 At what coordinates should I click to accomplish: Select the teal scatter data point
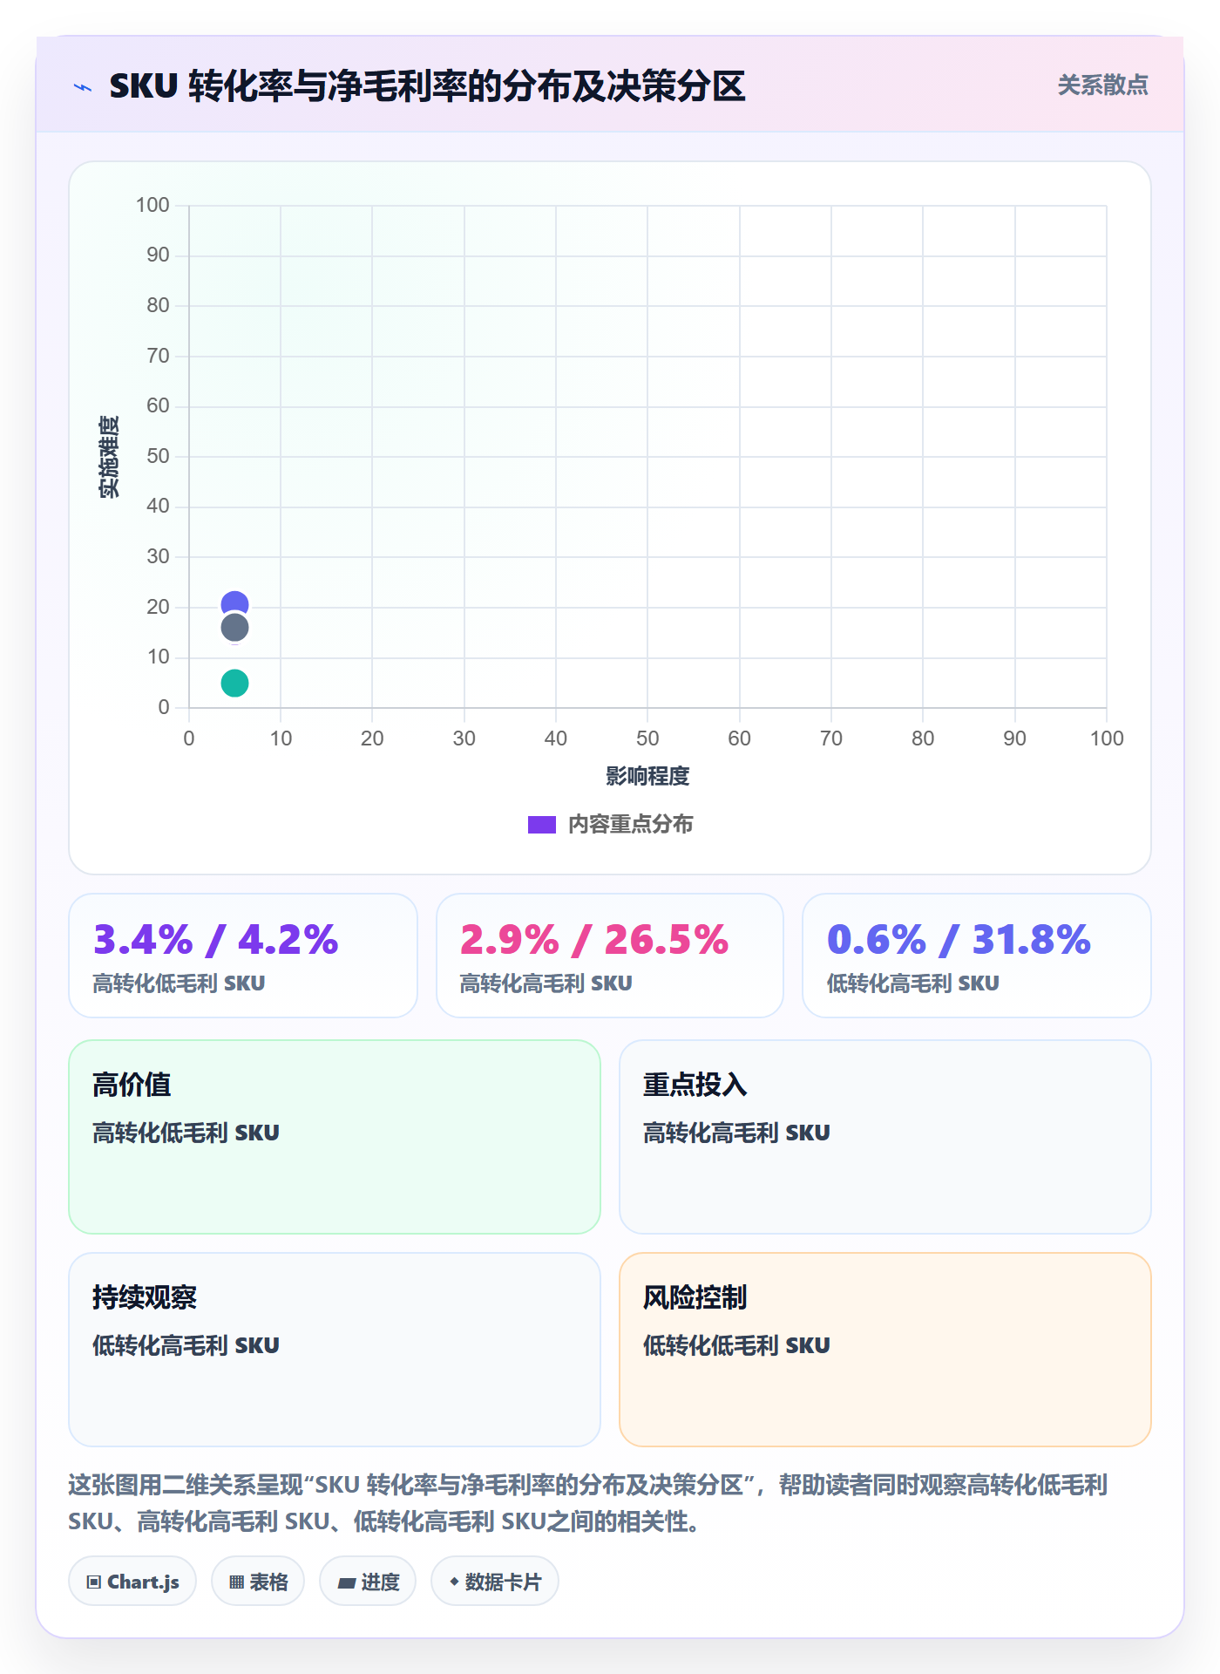pos(234,683)
